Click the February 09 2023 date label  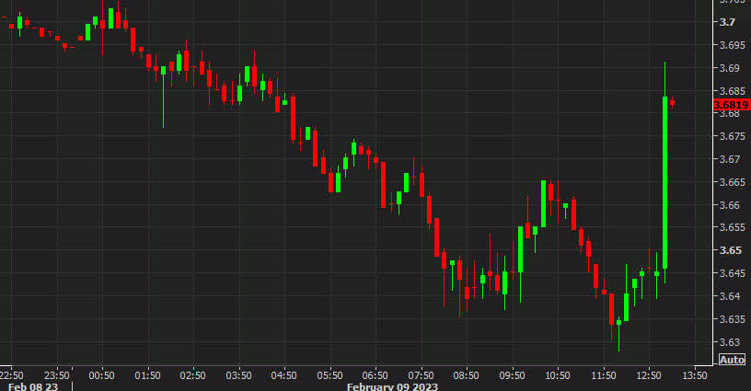pos(392,387)
